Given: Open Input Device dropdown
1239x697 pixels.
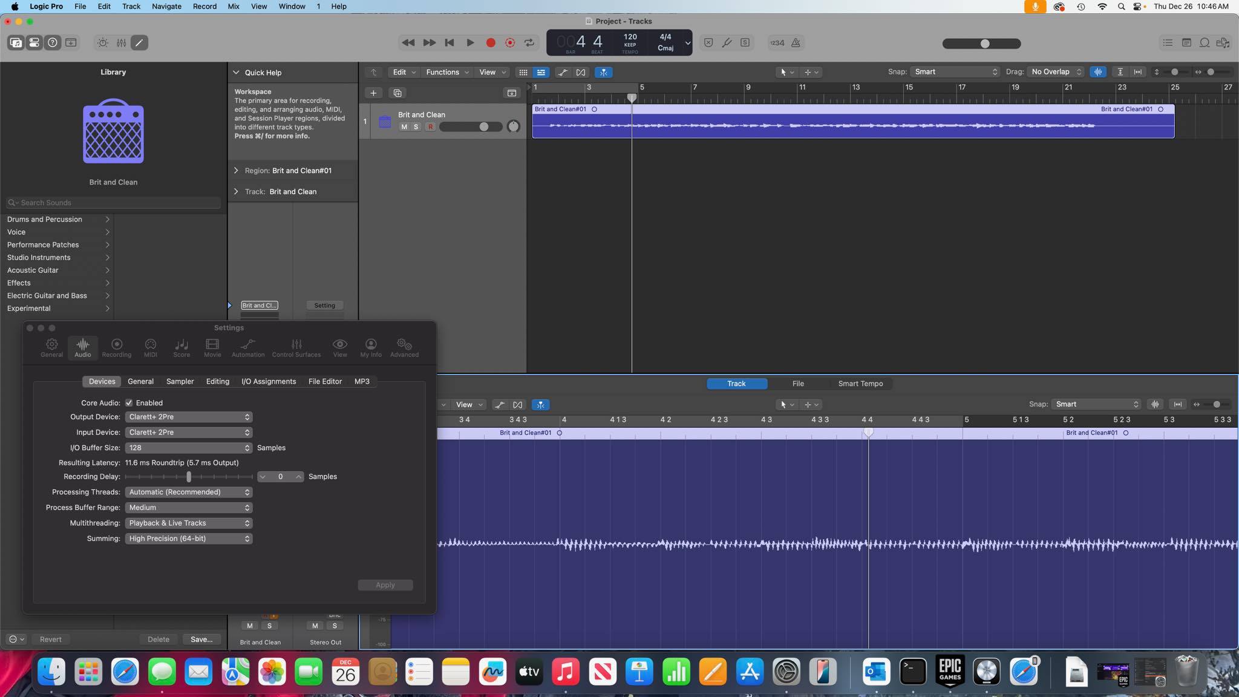Looking at the screenshot, I should 189,433.
